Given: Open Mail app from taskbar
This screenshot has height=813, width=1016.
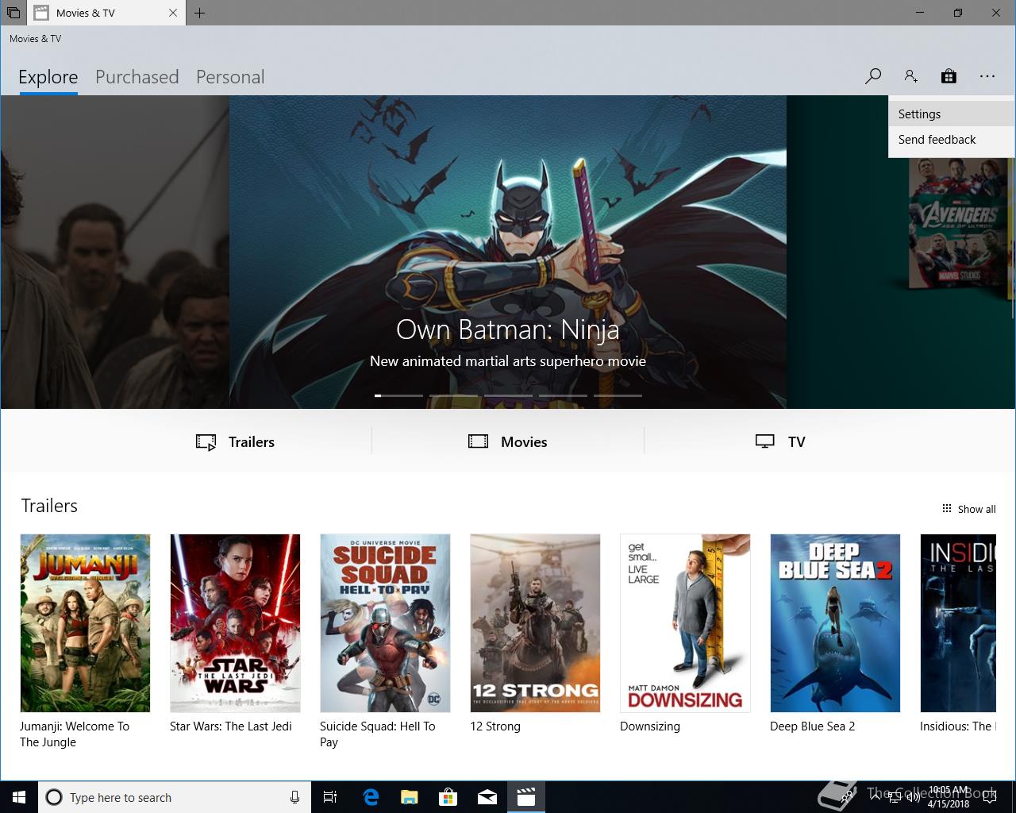Looking at the screenshot, I should tap(487, 797).
